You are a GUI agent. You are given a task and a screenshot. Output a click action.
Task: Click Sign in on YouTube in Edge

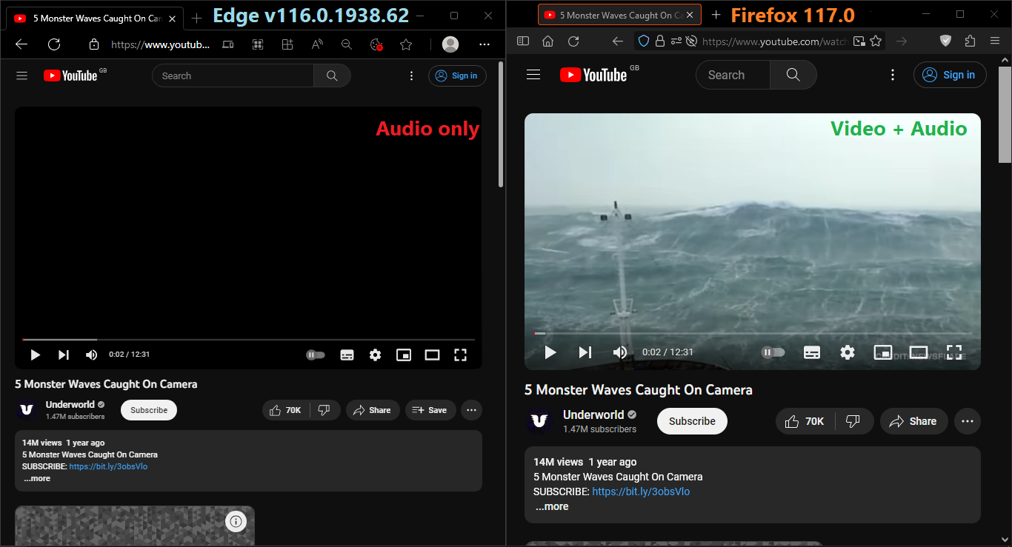point(456,75)
